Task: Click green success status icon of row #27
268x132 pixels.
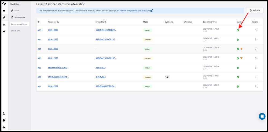Action: (238, 87)
